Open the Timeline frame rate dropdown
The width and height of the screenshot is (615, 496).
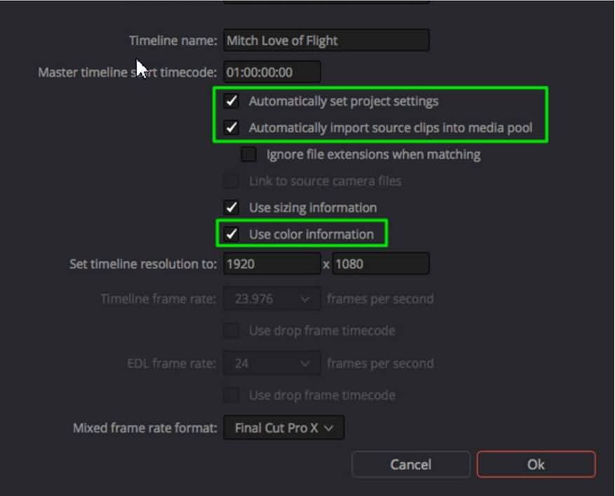(x=272, y=299)
